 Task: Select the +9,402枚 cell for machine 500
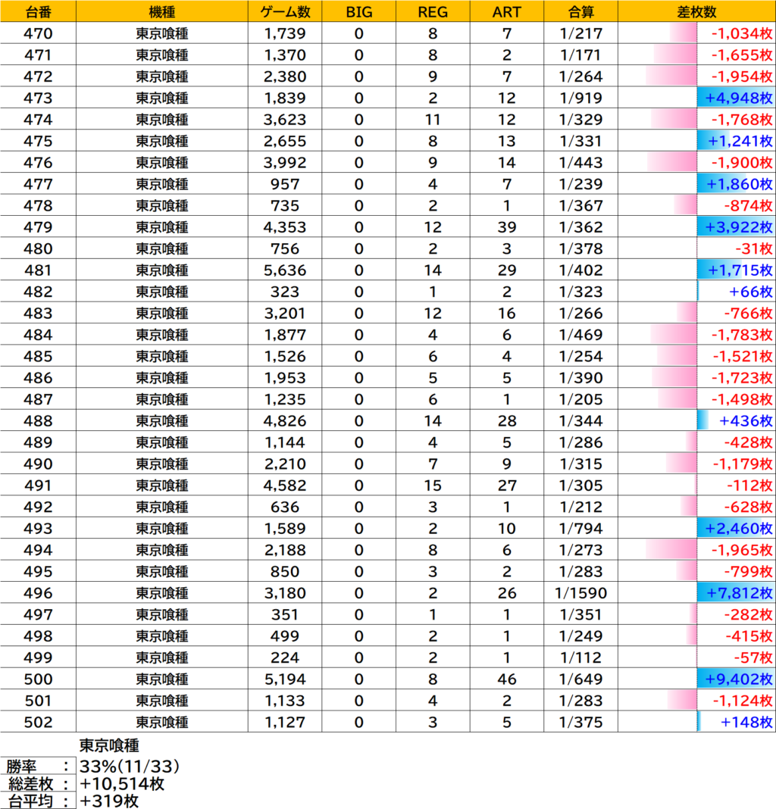click(738, 679)
